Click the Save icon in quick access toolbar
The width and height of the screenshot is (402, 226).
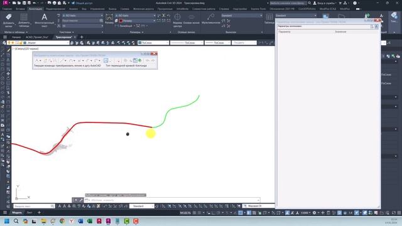point(24,3)
